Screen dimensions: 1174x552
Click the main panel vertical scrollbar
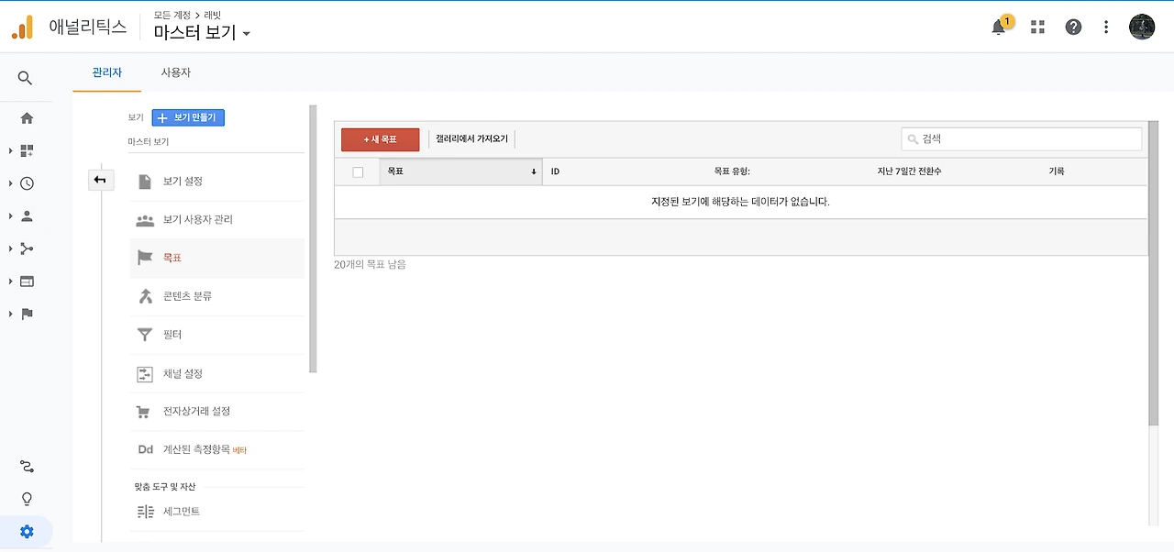coord(1154,272)
